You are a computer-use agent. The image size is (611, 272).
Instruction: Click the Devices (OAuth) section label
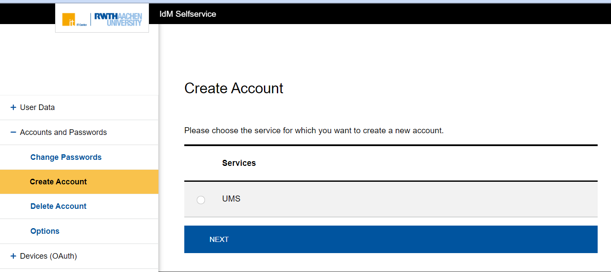tap(48, 256)
